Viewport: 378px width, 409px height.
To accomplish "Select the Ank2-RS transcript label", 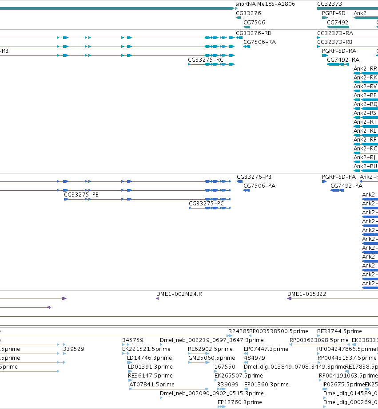I will click(x=365, y=113).
